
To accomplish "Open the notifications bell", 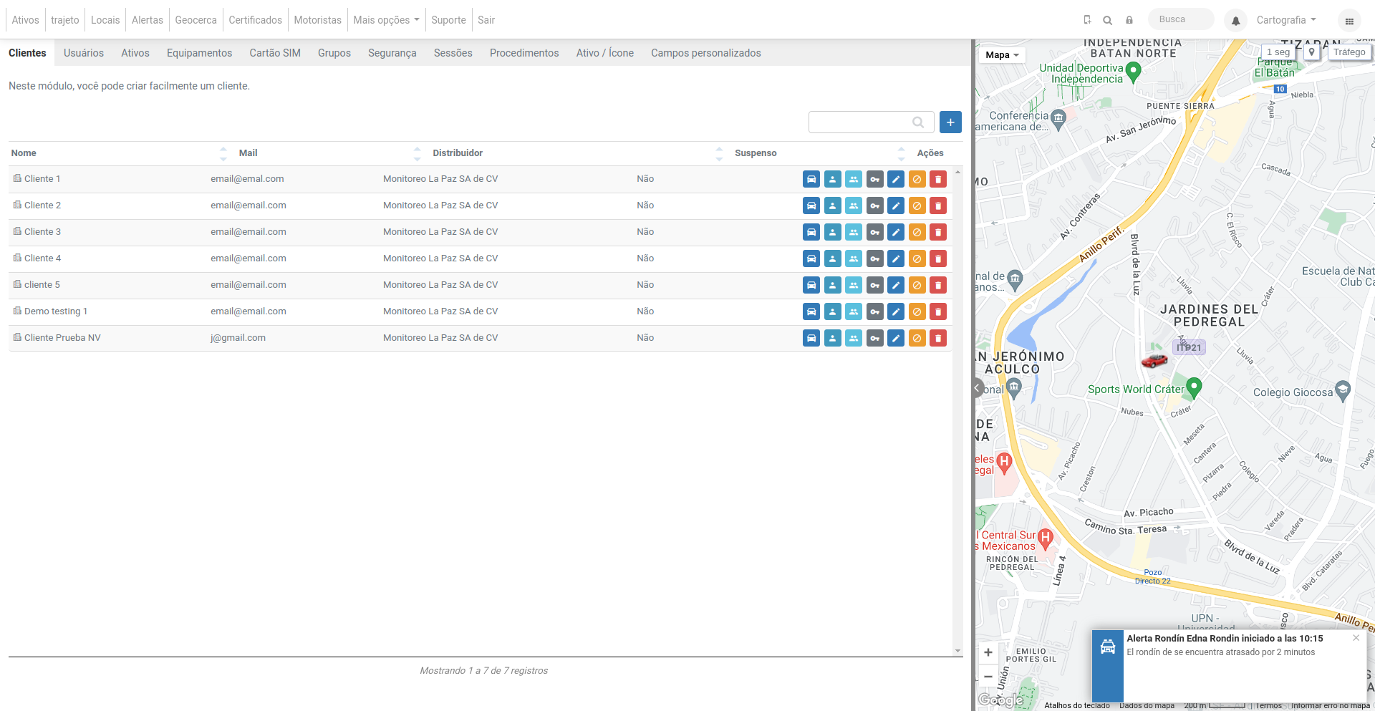I will coord(1235,21).
